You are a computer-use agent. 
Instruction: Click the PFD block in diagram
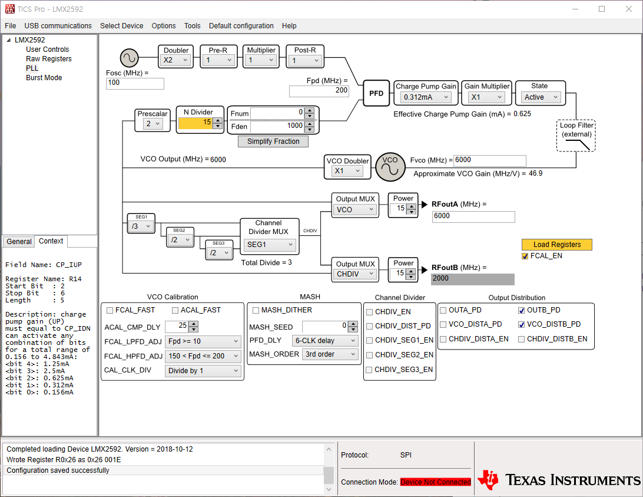(376, 93)
